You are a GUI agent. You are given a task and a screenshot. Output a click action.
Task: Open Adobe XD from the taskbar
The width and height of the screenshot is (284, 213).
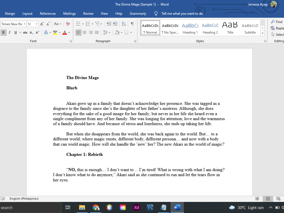coord(136,207)
